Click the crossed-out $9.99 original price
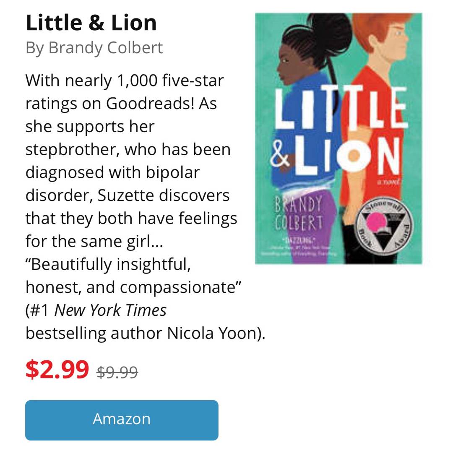The image size is (453, 453). [x=117, y=372]
